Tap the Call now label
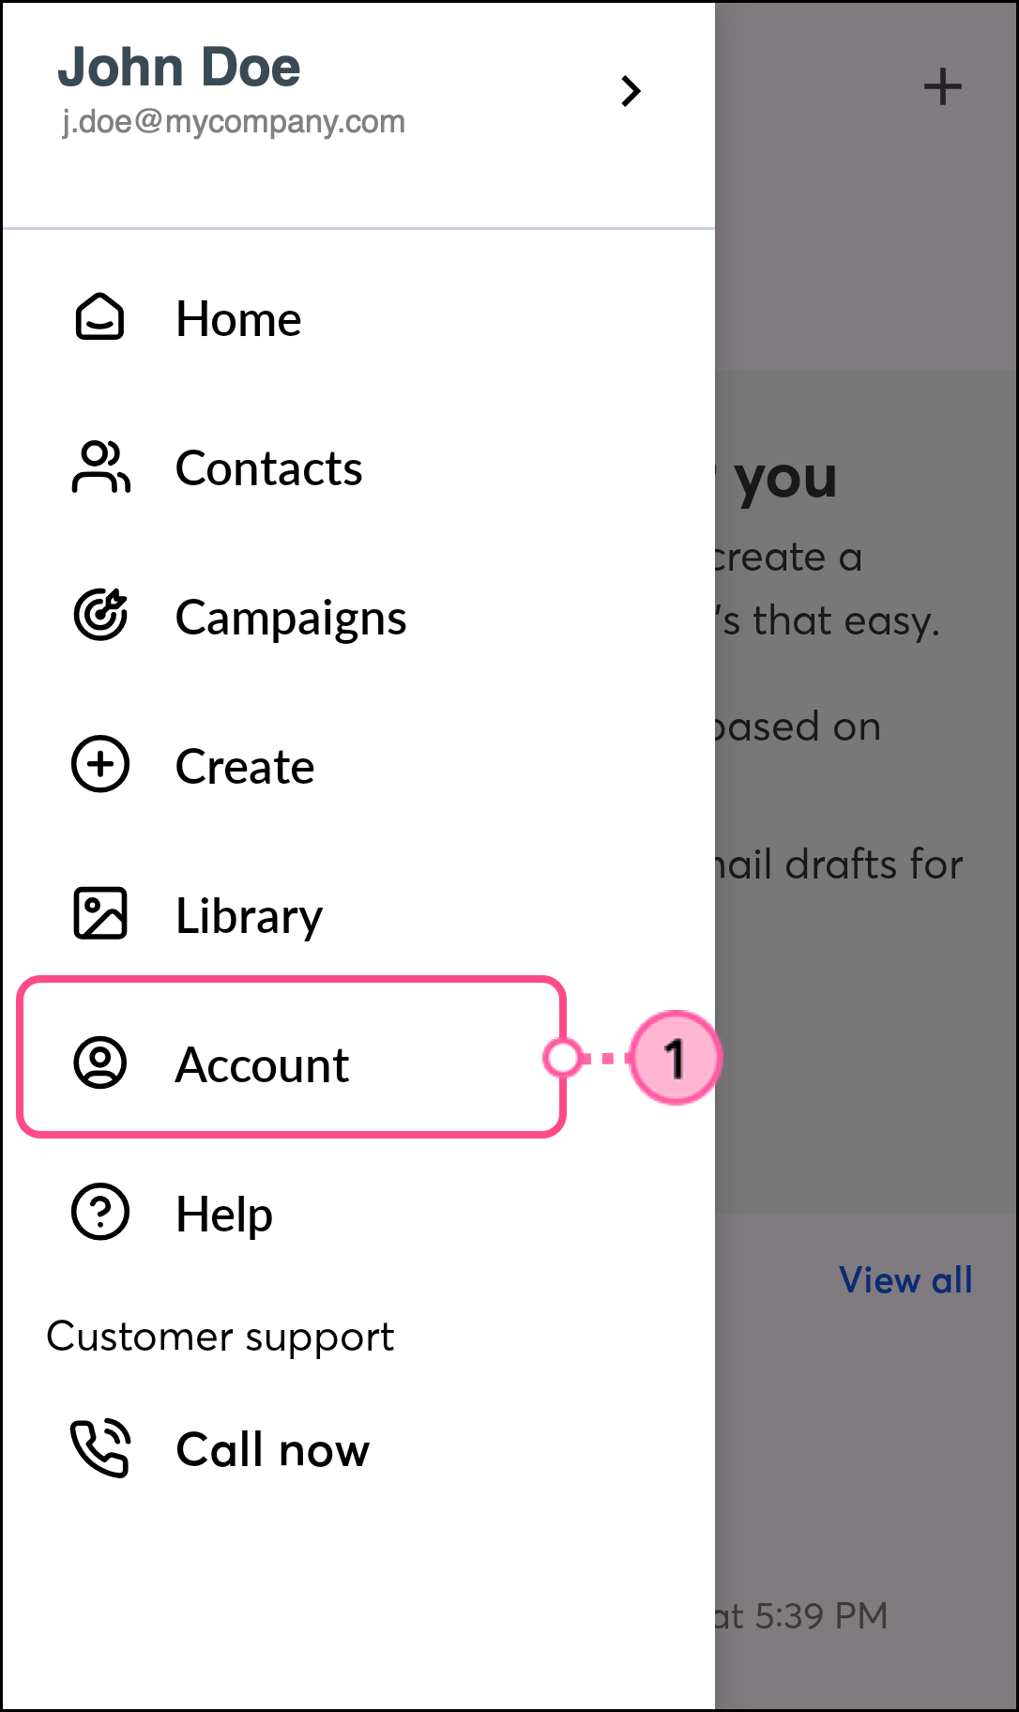1019x1712 pixels. (x=272, y=1450)
